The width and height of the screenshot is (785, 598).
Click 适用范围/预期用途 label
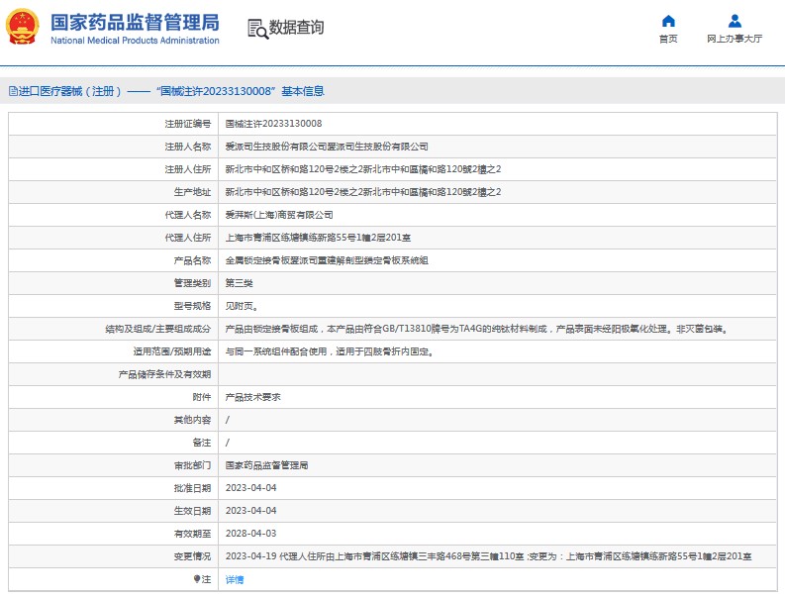click(171, 351)
